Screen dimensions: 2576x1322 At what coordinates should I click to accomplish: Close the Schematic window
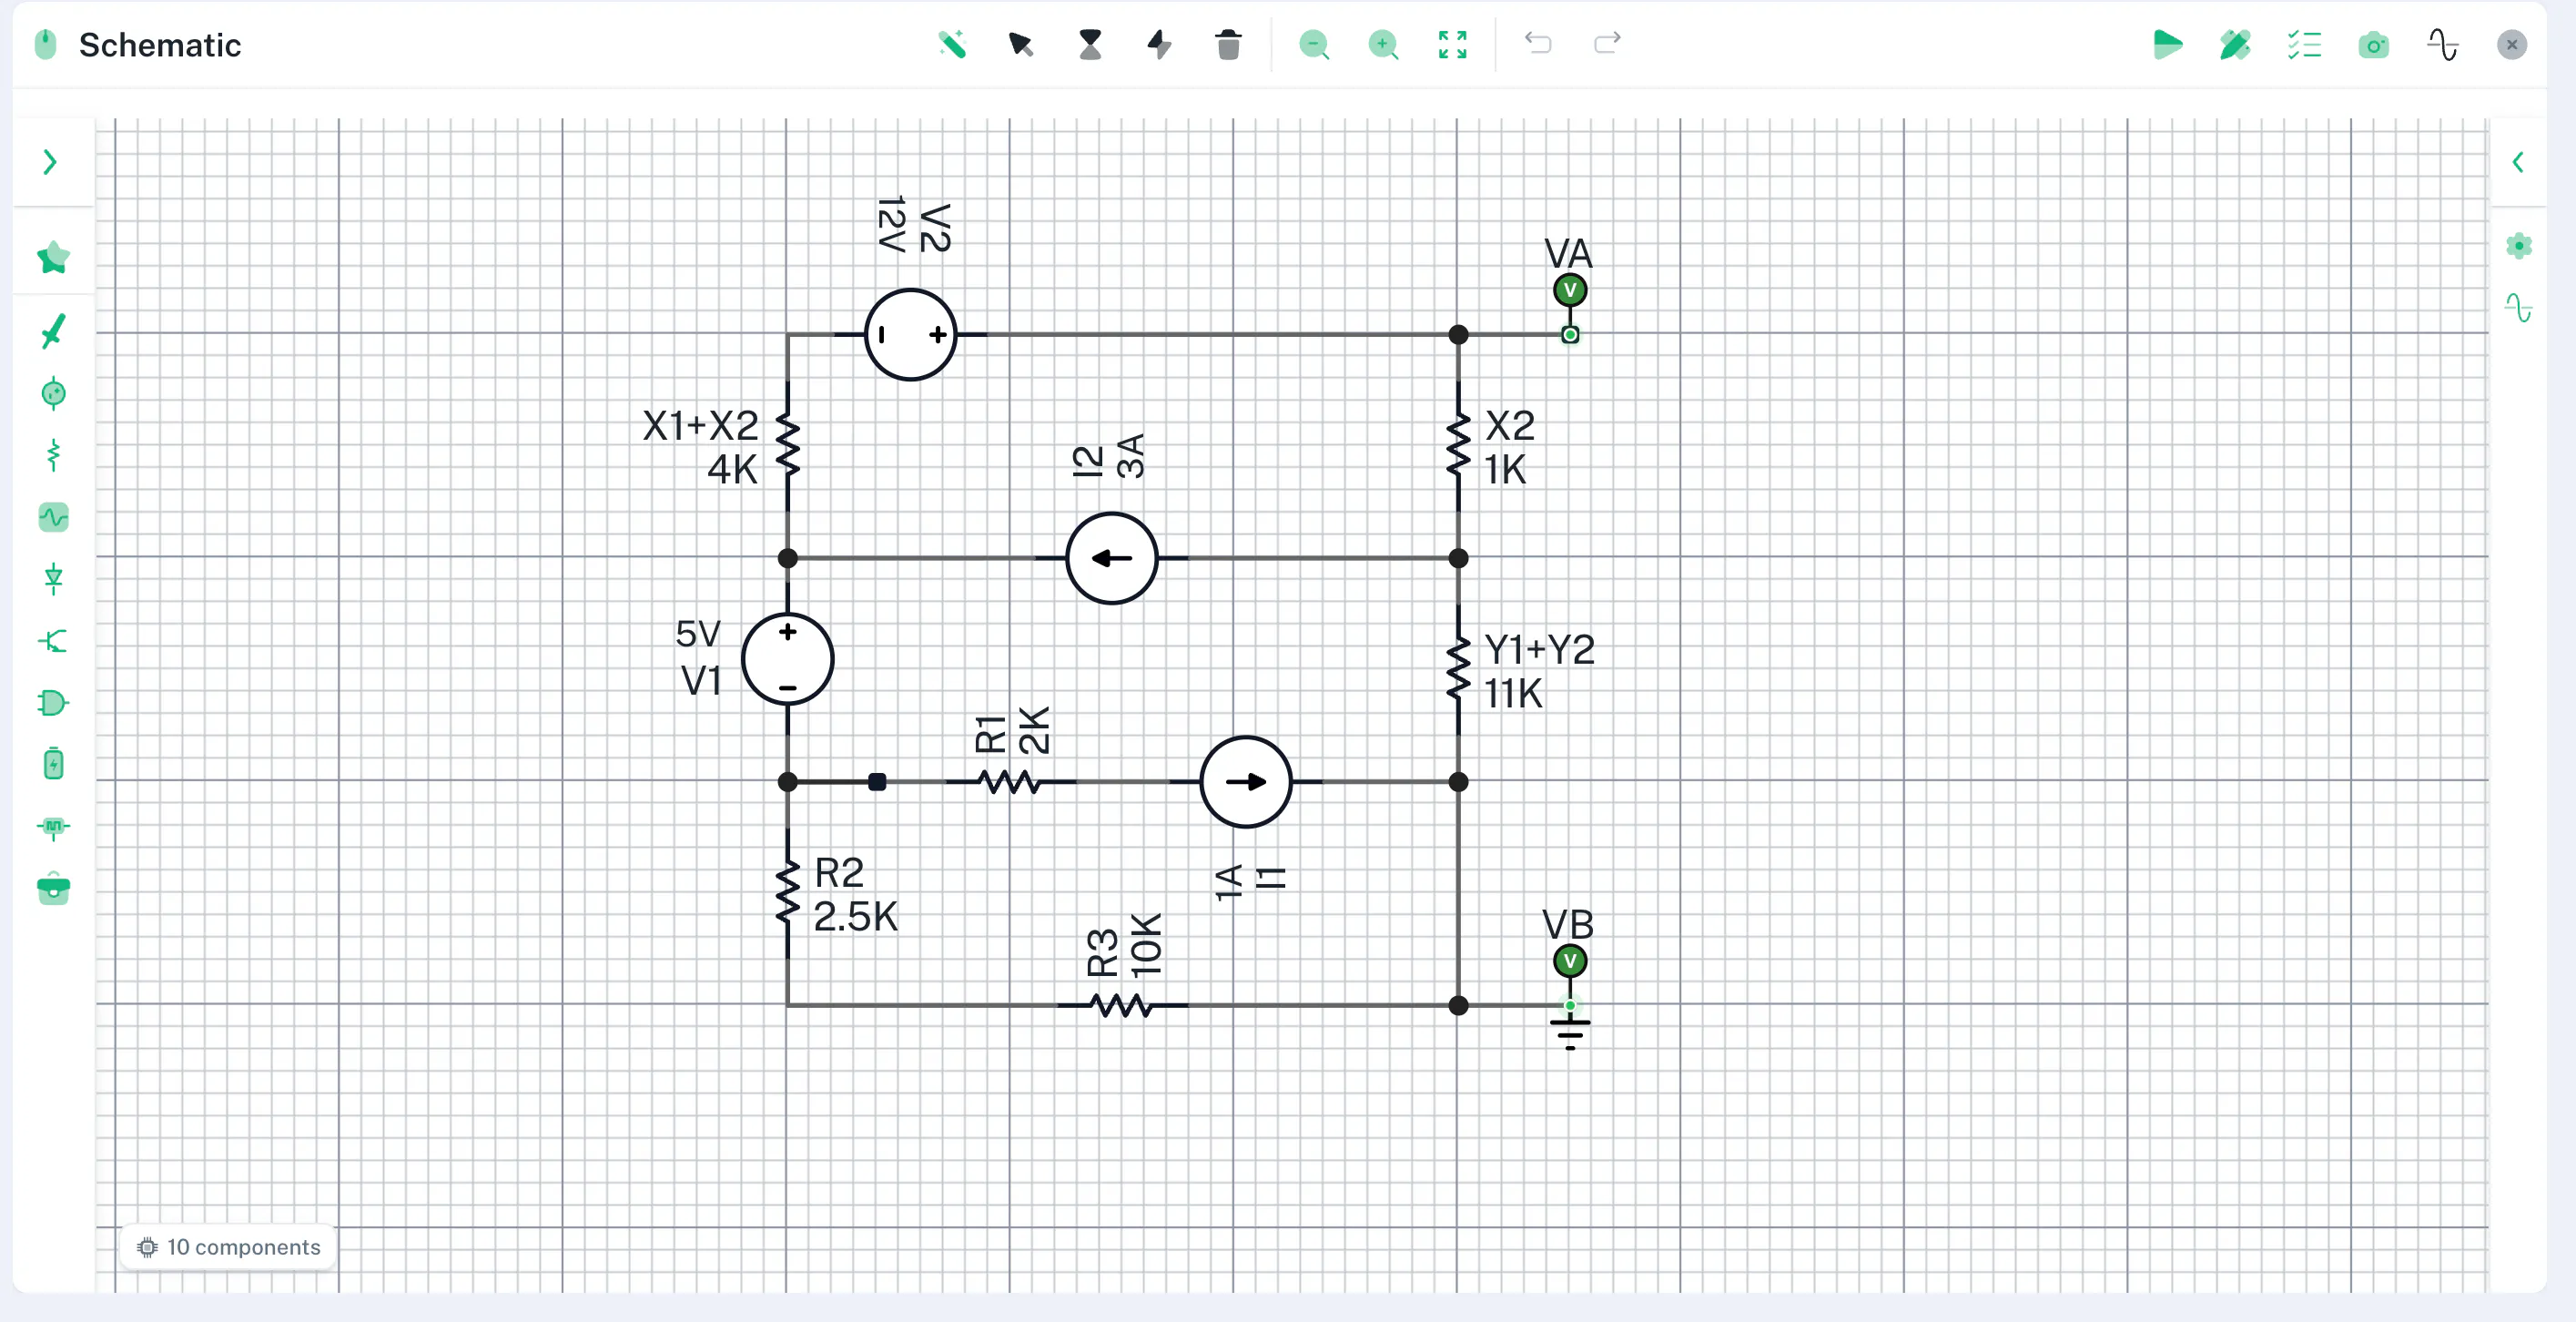2511,45
